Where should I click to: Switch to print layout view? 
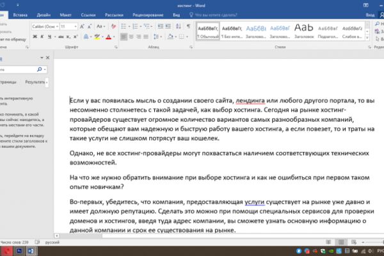pyautogui.click(x=341, y=243)
